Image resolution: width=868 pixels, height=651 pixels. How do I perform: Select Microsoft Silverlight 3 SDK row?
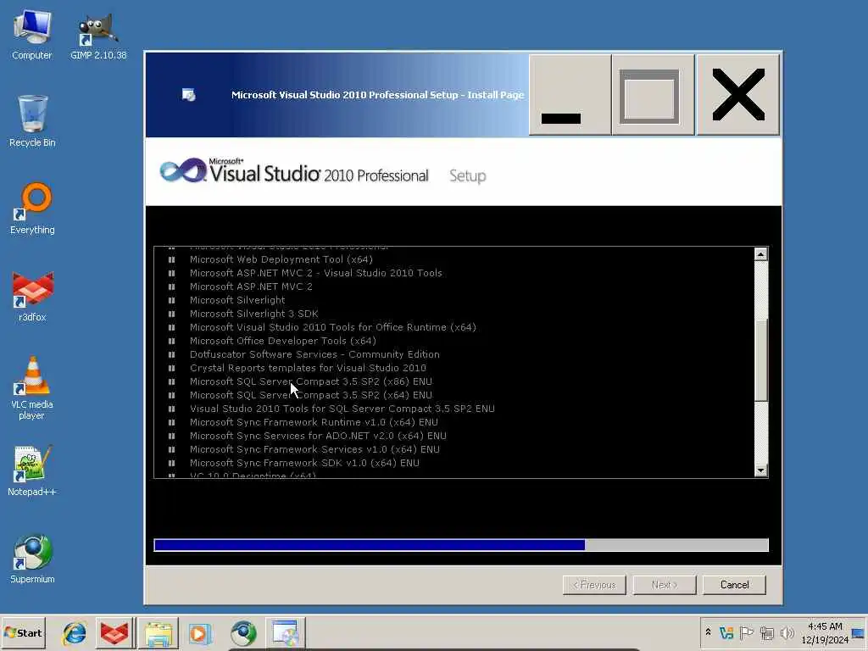(x=253, y=314)
